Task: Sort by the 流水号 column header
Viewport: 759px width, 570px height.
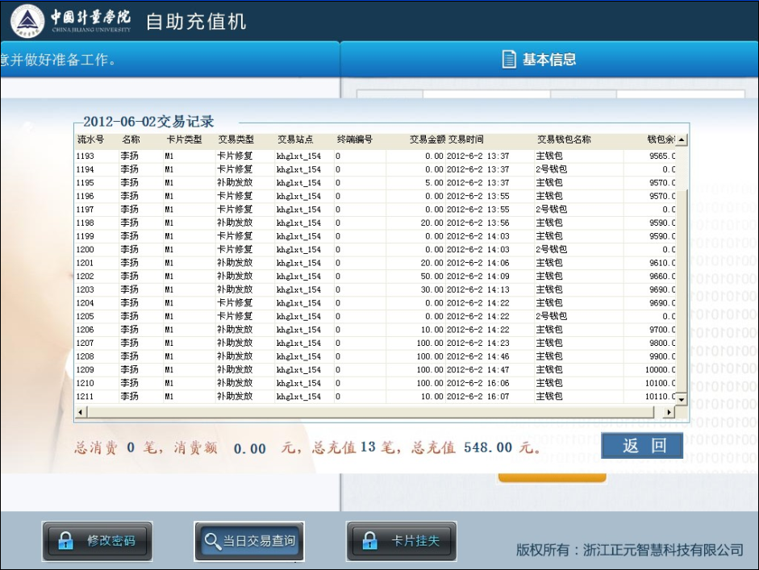Action: pos(90,139)
